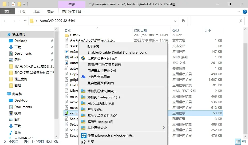Click the search magnifier icon
This screenshot has width=248, height=145.
pos(241,21)
